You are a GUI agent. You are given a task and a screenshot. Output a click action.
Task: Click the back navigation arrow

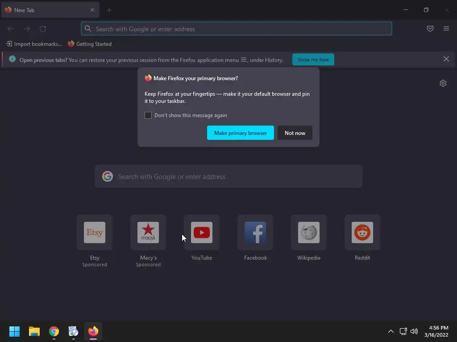click(x=11, y=29)
